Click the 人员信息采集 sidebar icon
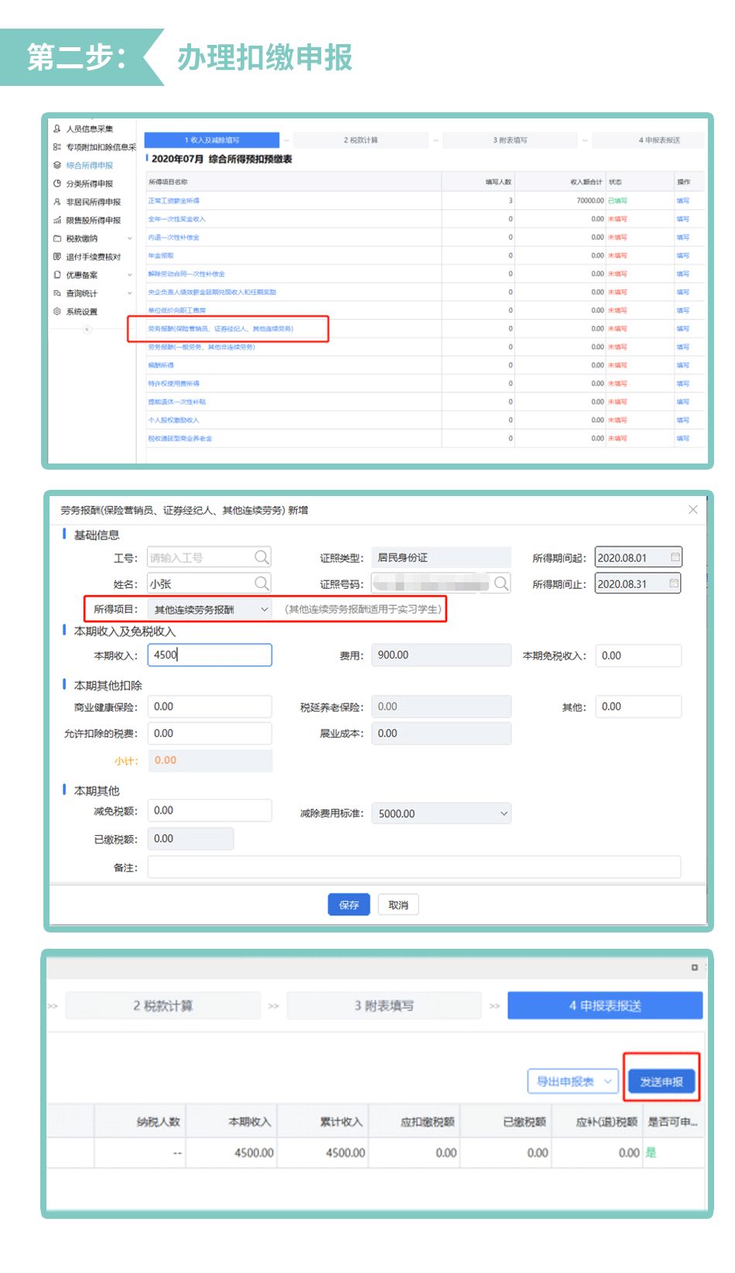 [x=57, y=128]
